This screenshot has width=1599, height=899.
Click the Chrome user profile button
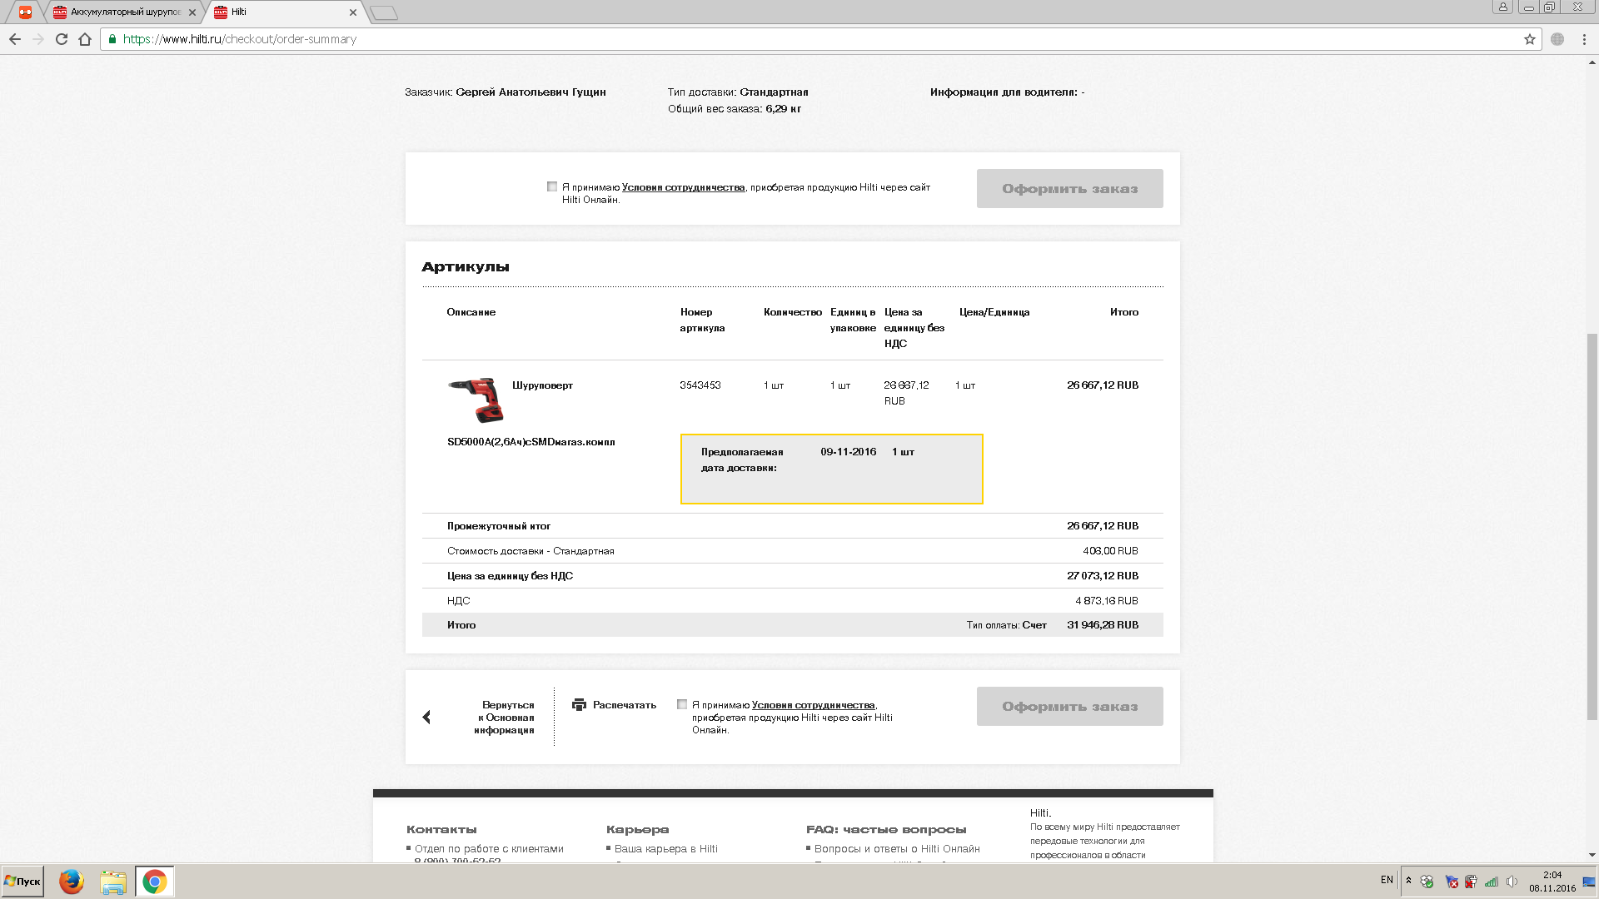pos(1503,7)
